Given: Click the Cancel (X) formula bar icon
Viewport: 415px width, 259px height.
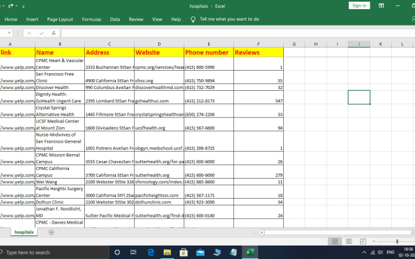Looking at the screenshot, I should click(29, 33).
